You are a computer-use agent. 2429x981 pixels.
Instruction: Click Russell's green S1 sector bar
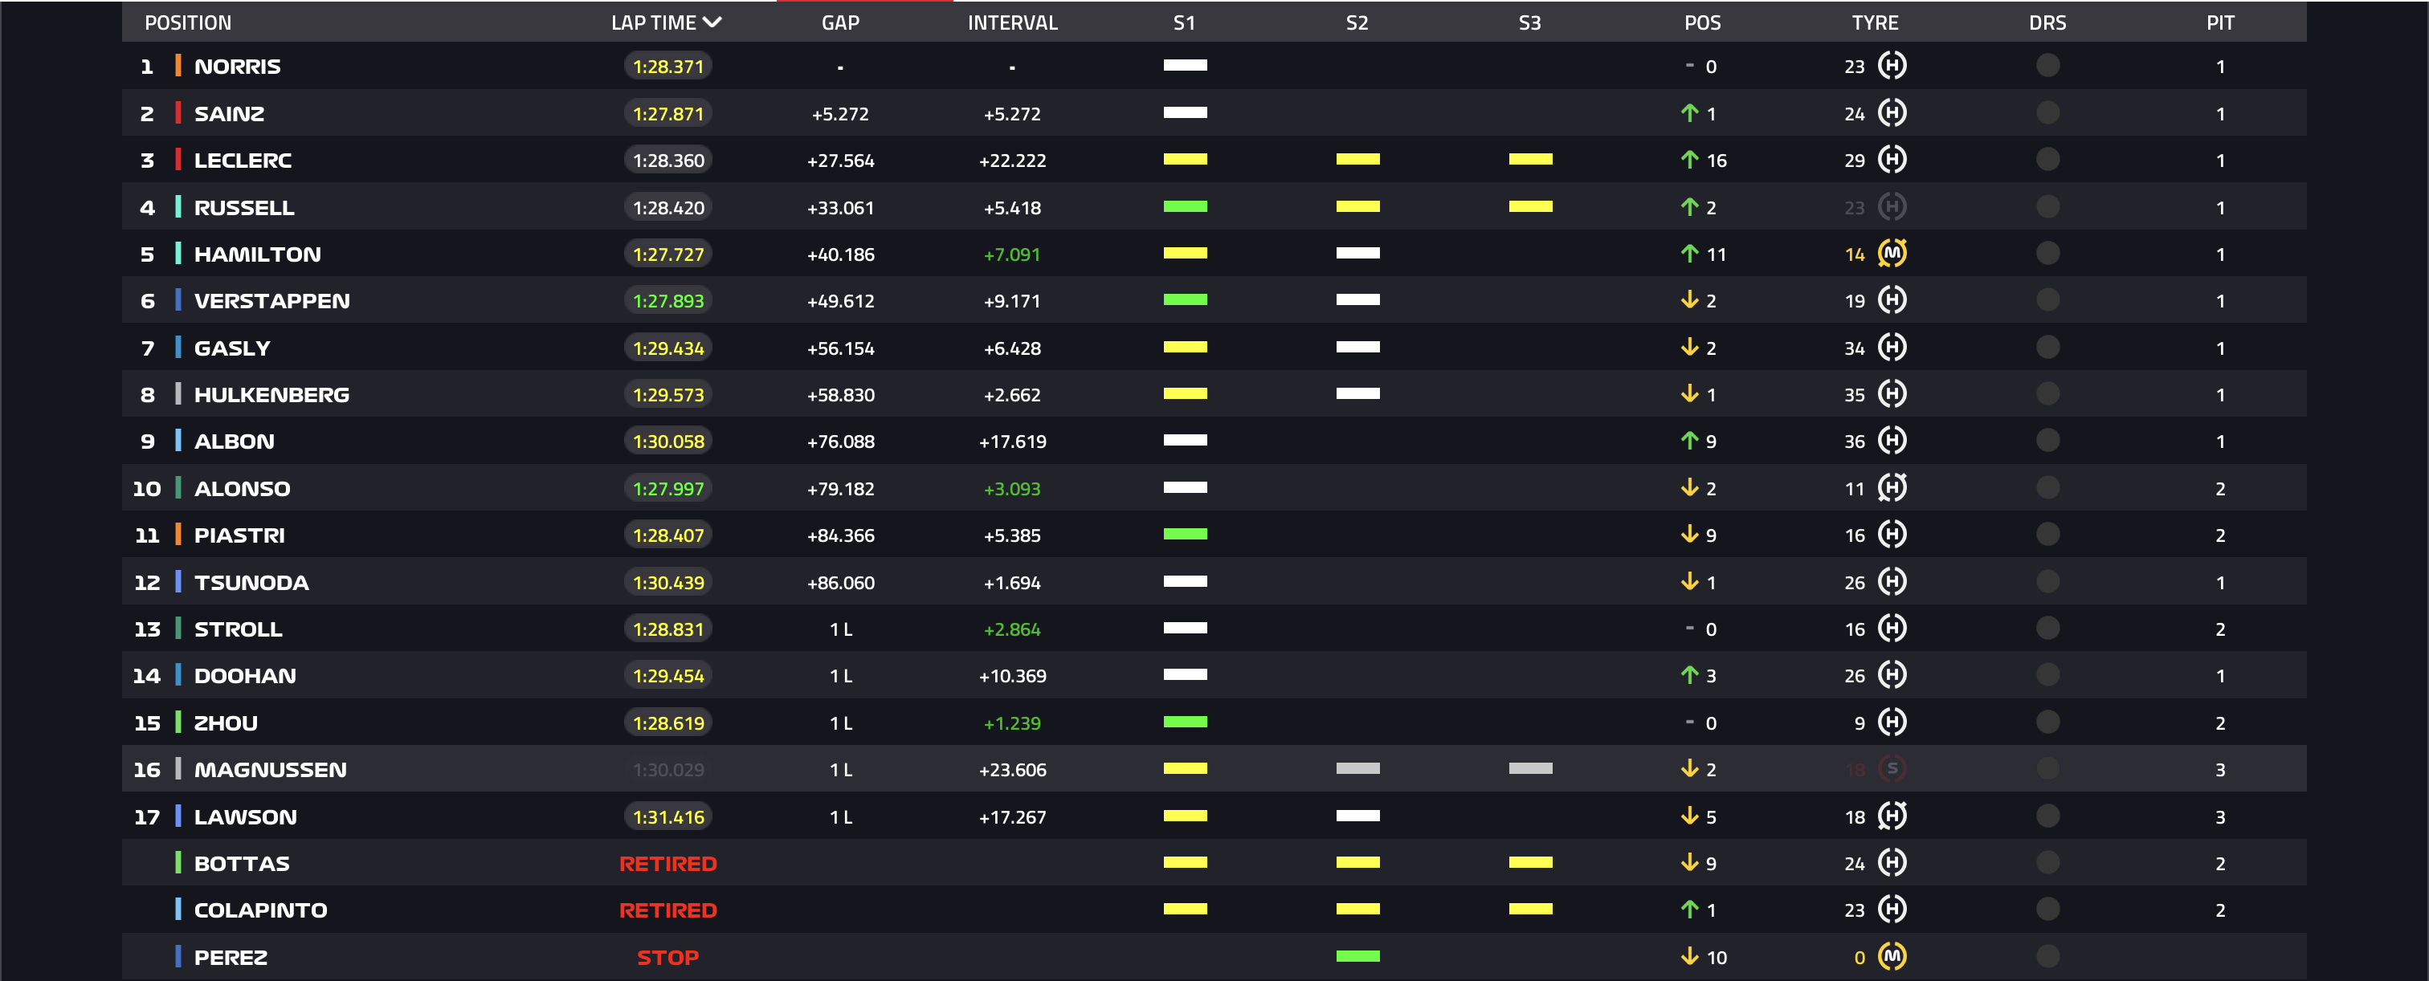pos(1186,206)
